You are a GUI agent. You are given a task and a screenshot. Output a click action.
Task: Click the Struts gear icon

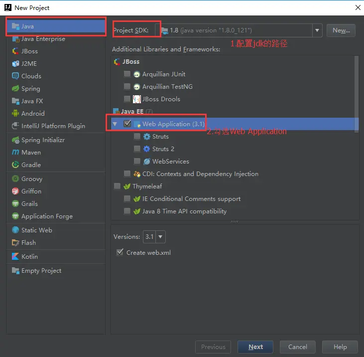(147, 137)
